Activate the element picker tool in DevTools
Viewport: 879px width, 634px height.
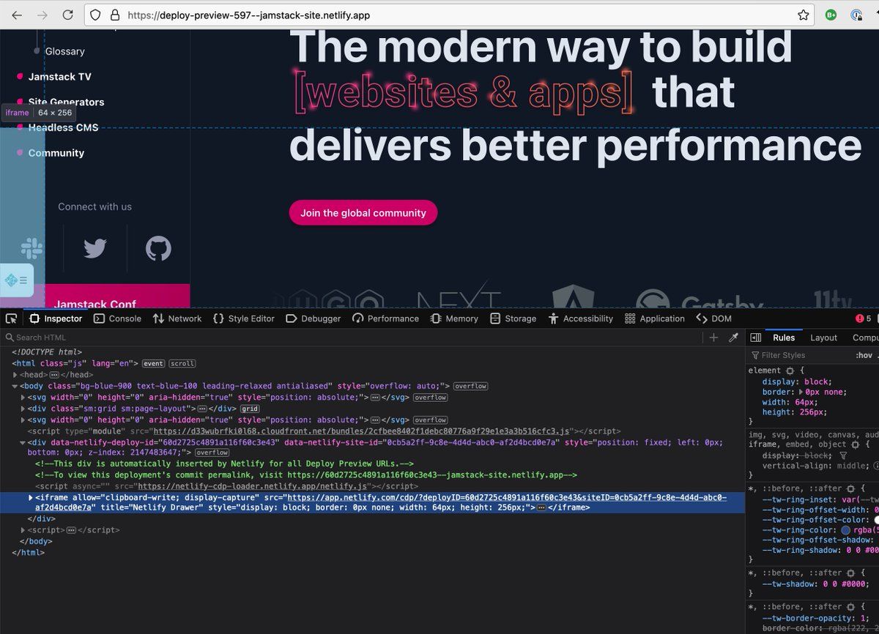tap(11, 318)
